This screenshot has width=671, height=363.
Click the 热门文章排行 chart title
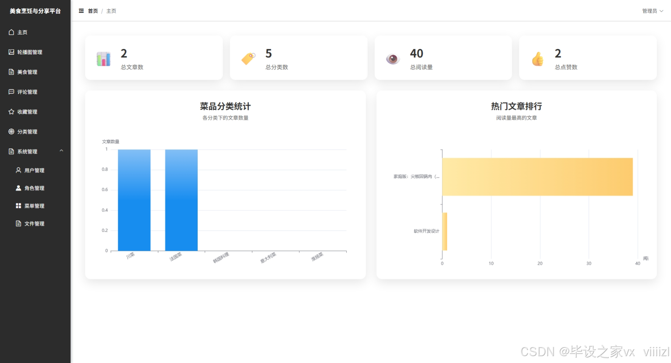point(517,106)
